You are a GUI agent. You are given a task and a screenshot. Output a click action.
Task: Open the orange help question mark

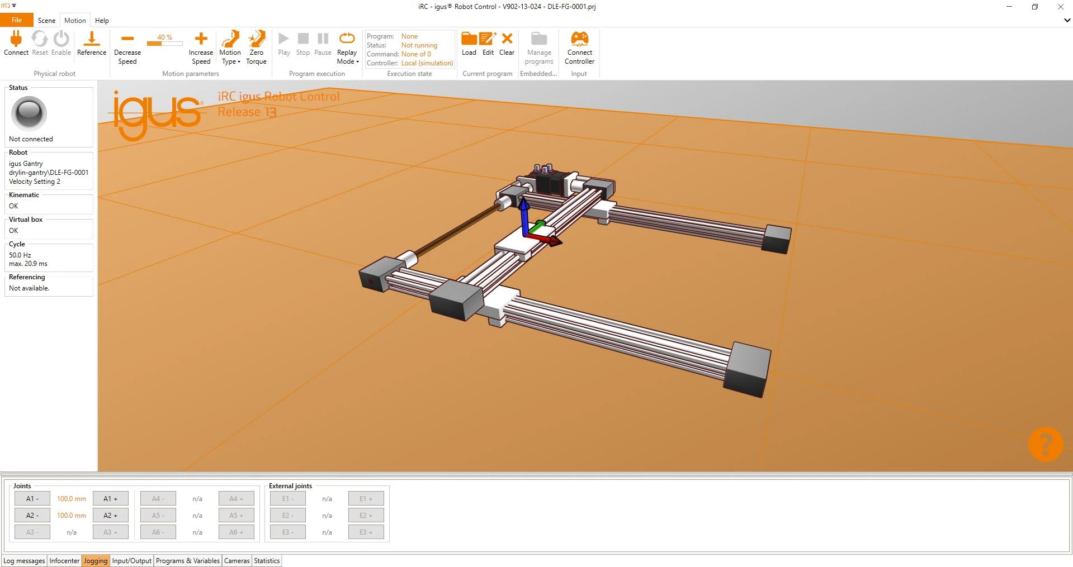(x=1045, y=444)
